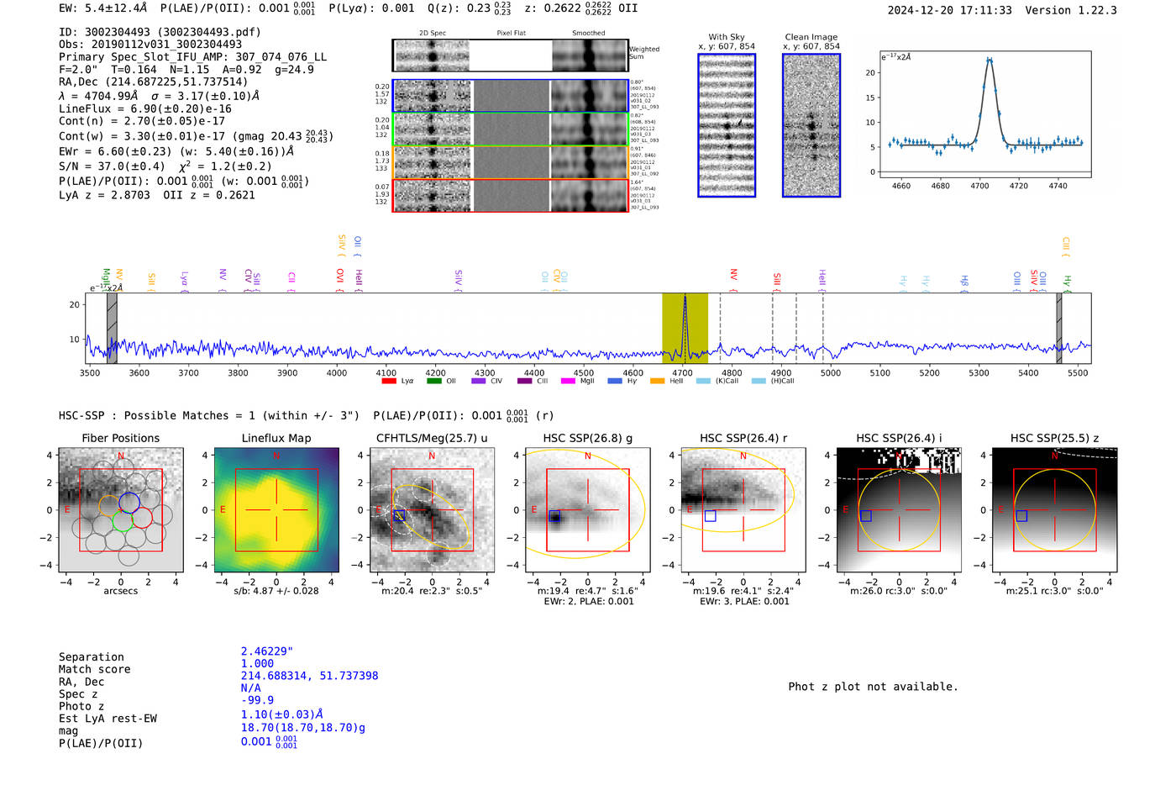Open the Fiber Positions panel
This screenshot has height=801, width=1176.
120,509
